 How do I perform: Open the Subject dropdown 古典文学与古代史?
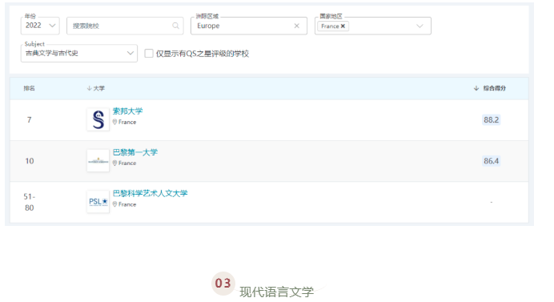(x=79, y=53)
